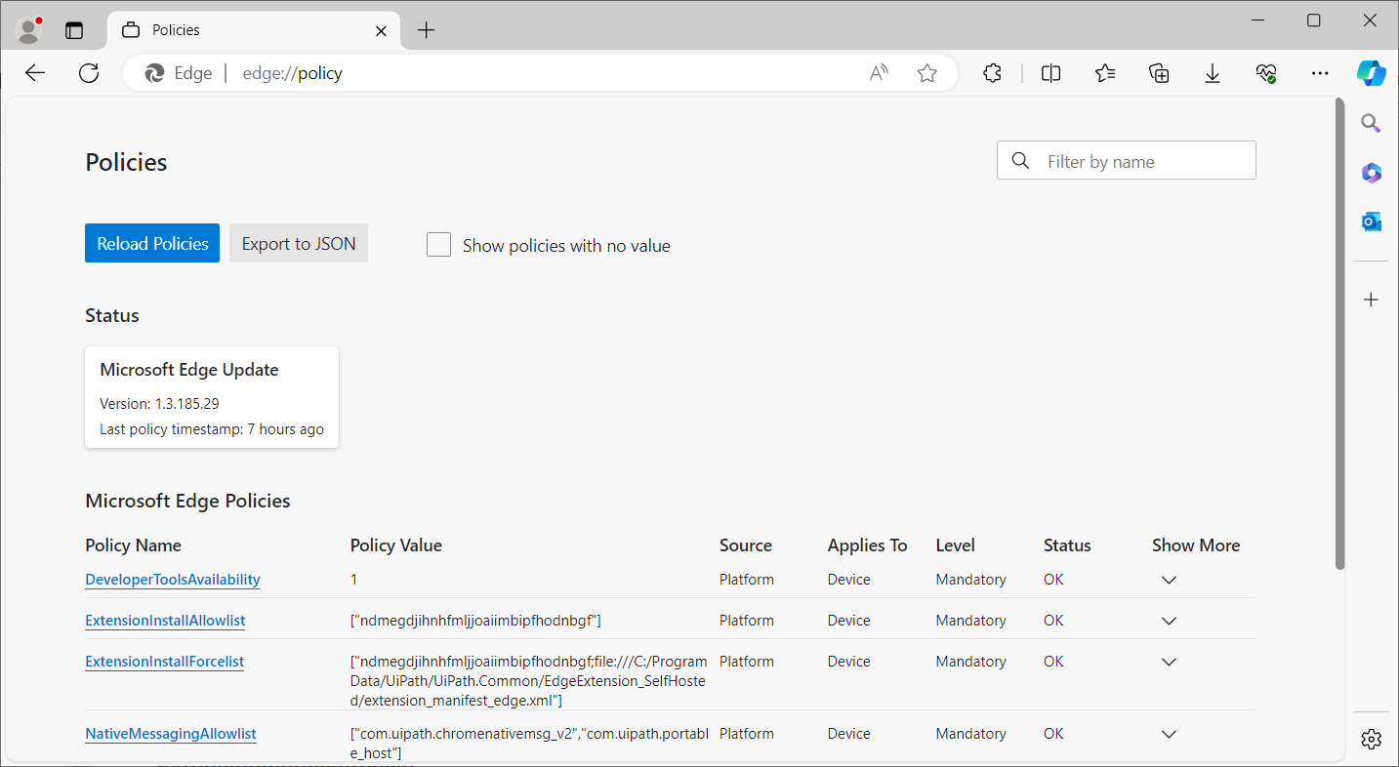Launch Copilot from the toolbar
Viewport: 1399px width, 767px height.
tap(1371, 73)
